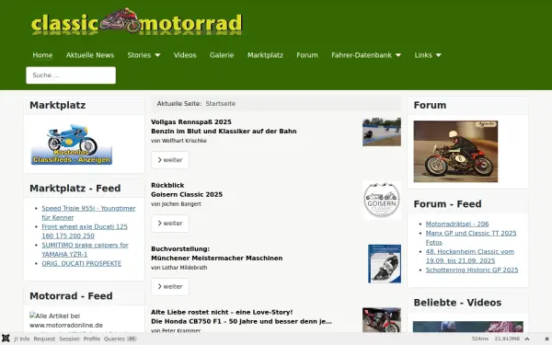Open Front wheel axle Ducati 125 listing
Image resolution: width=552 pixels, height=345 pixels.
pos(85,231)
